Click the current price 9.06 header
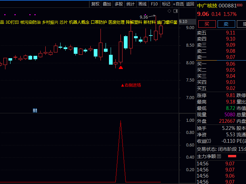 [203, 14]
